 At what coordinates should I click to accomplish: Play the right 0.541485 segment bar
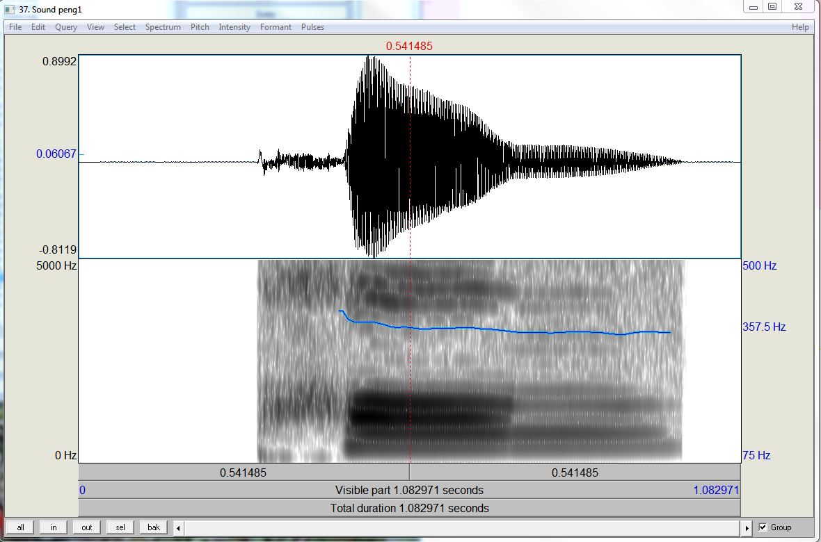coord(575,473)
